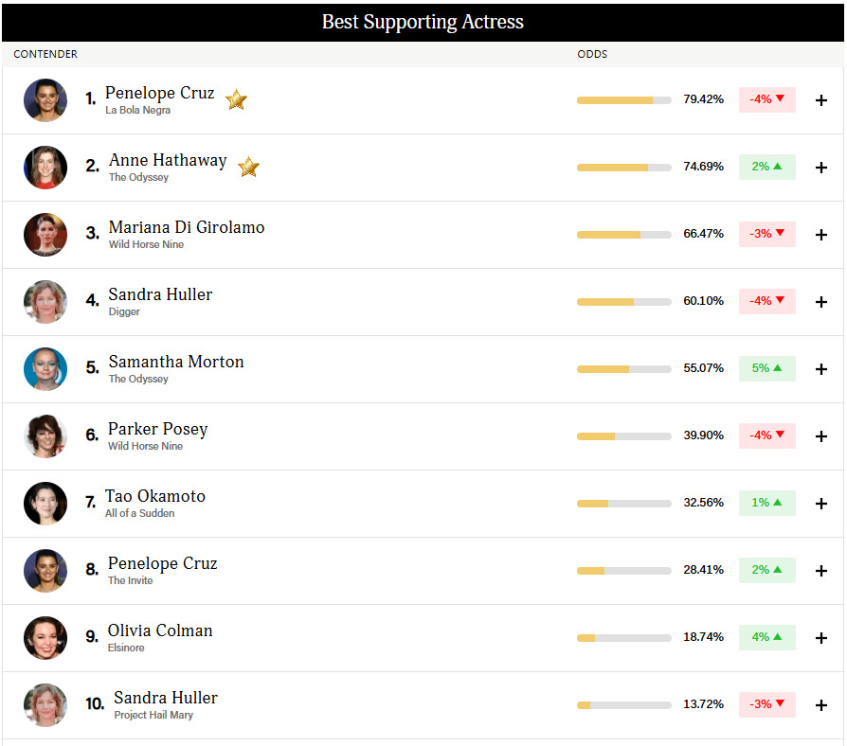
Task: Expand Olivia Colman row with plus sign
Action: [821, 638]
